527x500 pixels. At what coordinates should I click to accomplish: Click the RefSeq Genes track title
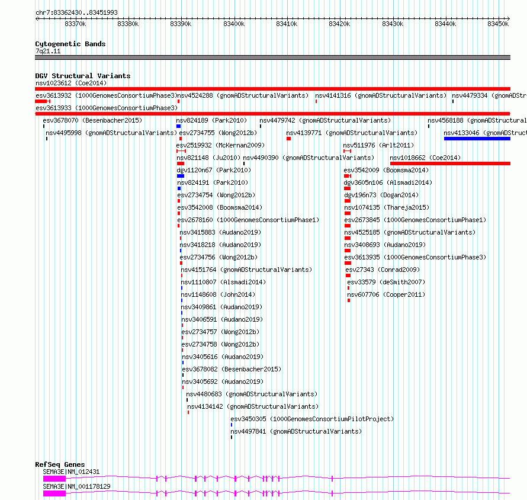(x=60, y=464)
